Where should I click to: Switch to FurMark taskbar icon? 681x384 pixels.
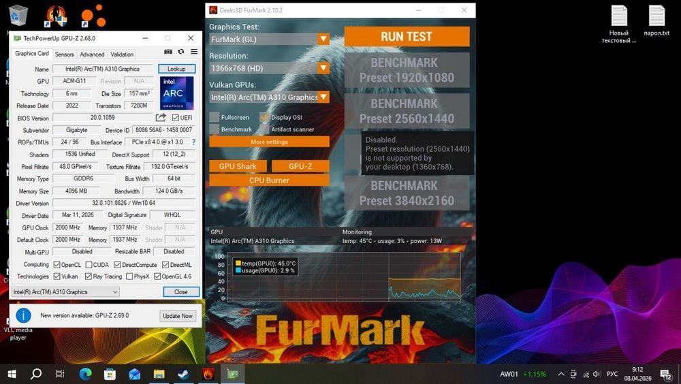click(x=208, y=374)
